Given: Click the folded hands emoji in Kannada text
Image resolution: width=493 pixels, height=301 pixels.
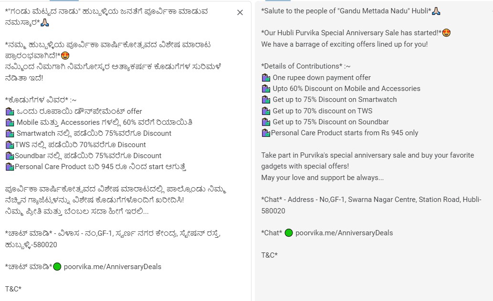Looking at the screenshot, I should (45, 22).
